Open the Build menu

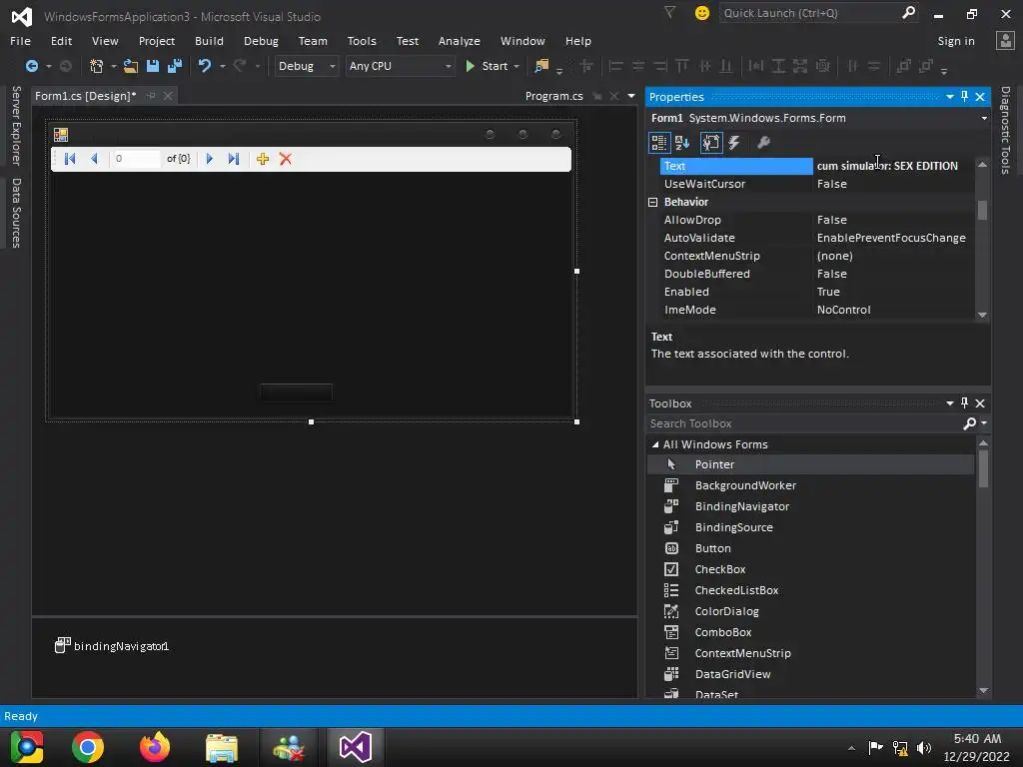point(209,40)
